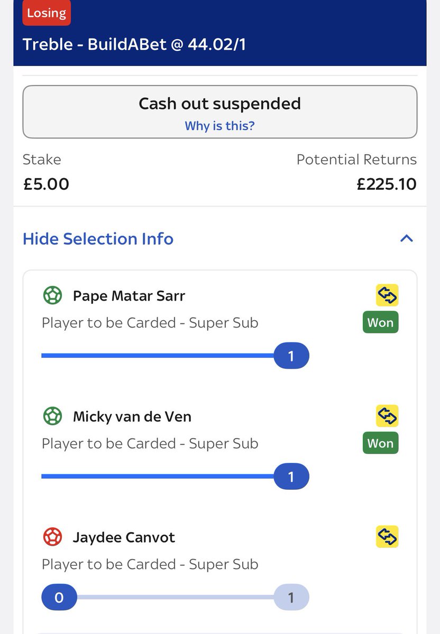Tap the red Losing status badge
Image resolution: width=440 pixels, height=634 pixels.
click(x=47, y=13)
